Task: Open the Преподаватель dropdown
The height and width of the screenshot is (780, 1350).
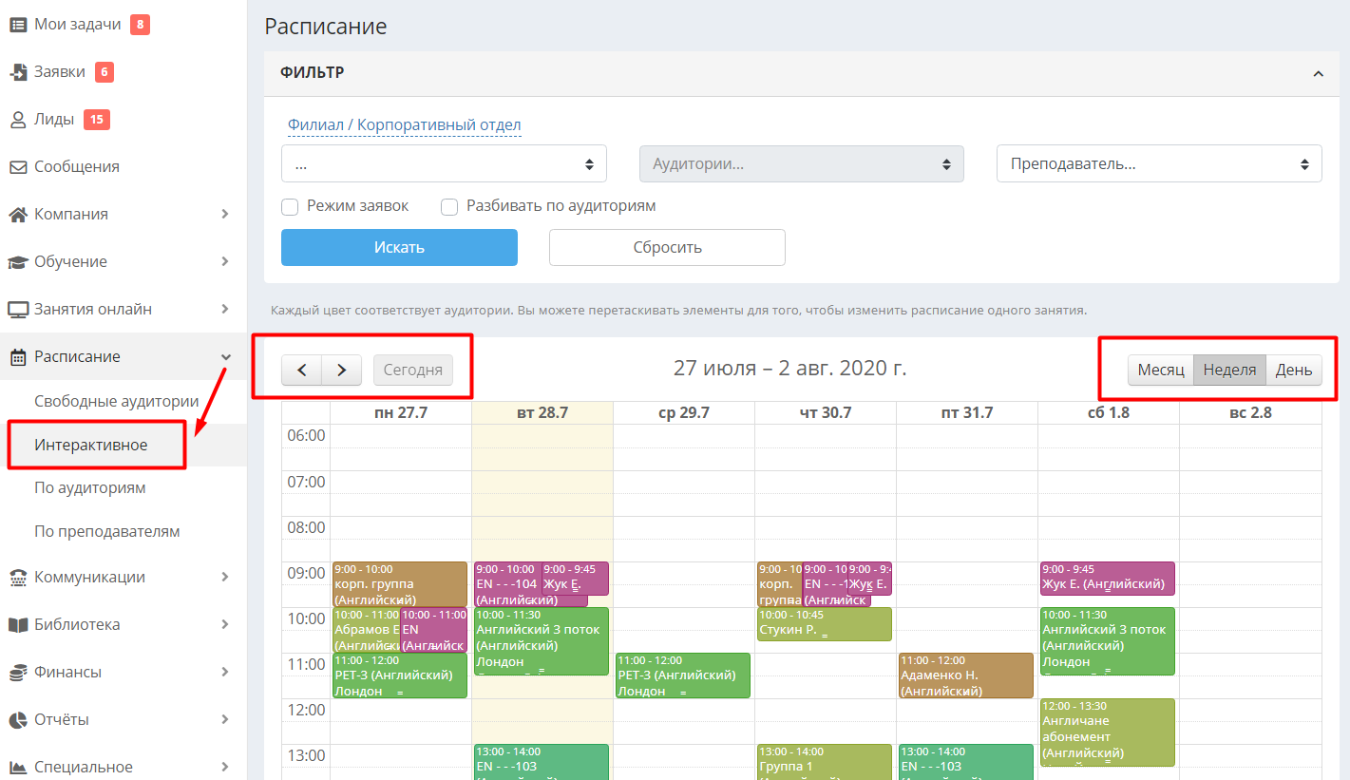Action: click(x=1159, y=163)
